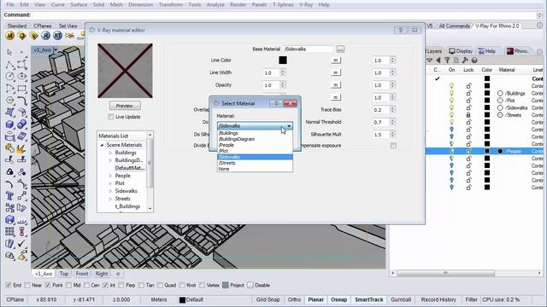Start V-Ray RT real-time render

(57, 36)
